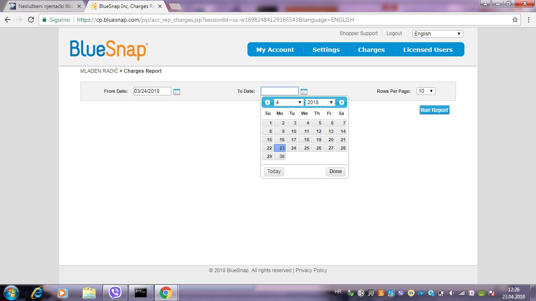
Task: Click the Logout link
Action: coord(394,33)
